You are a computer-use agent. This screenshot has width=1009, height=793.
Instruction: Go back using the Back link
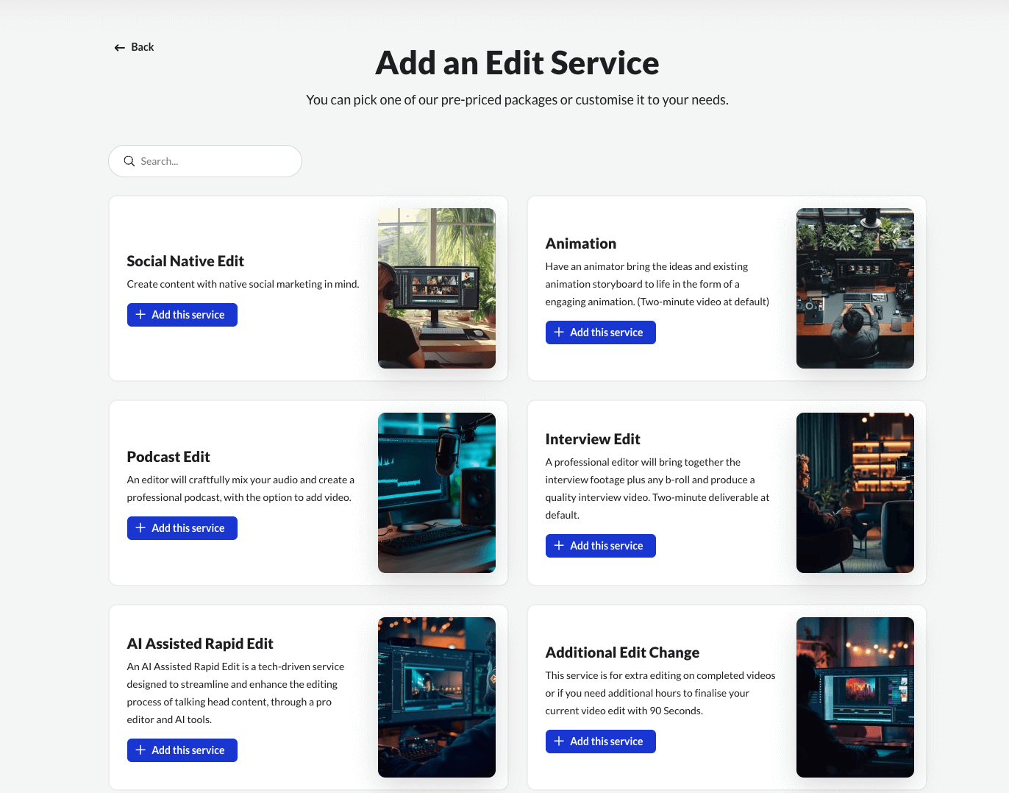pos(143,47)
